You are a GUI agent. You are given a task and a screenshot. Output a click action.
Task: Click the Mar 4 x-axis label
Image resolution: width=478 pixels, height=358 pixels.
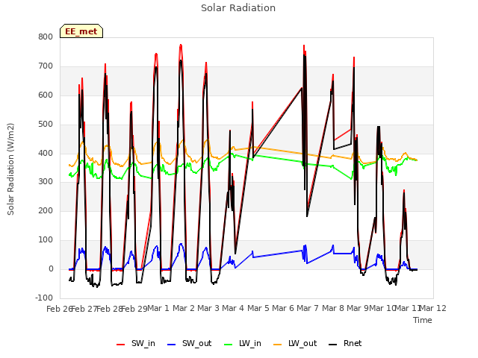coord(233,308)
